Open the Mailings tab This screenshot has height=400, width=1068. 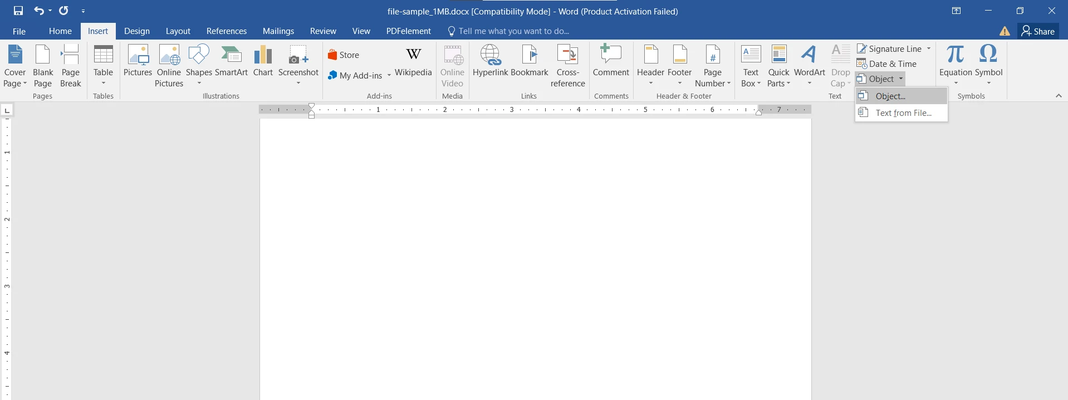pyautogui.click(x=278, y=31)
